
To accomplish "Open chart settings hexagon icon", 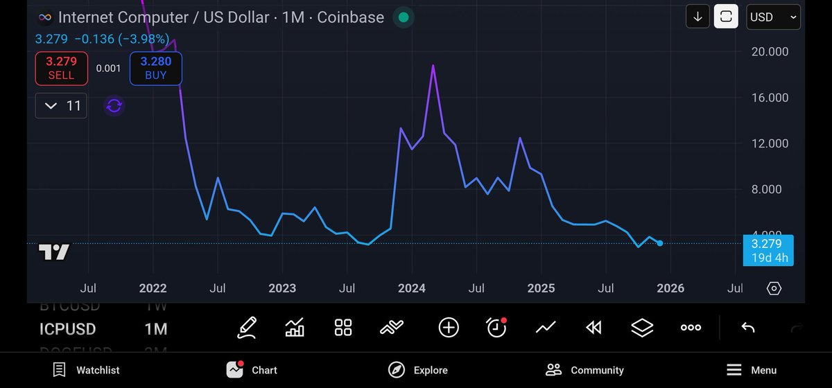I will point(774,288).
